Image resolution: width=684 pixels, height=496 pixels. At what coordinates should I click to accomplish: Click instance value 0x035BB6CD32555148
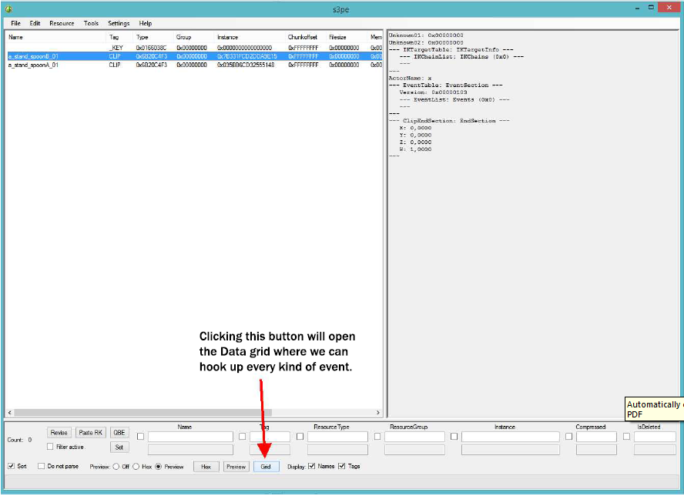pos(246,65)
